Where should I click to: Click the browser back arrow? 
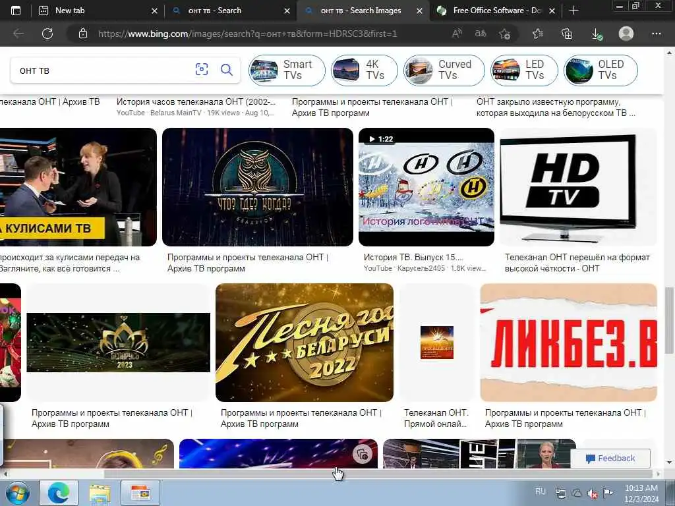click(18, 34)
